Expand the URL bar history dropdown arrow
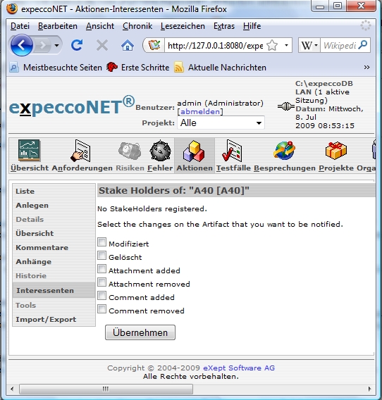Viewport: 382px width, 400px height. tap(286, 45)
